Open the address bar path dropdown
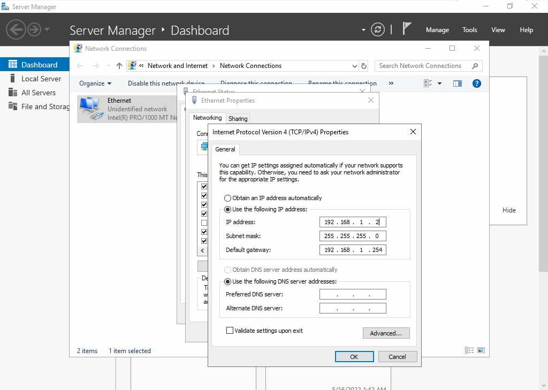The image size is (548, 390). click(354, 66)
